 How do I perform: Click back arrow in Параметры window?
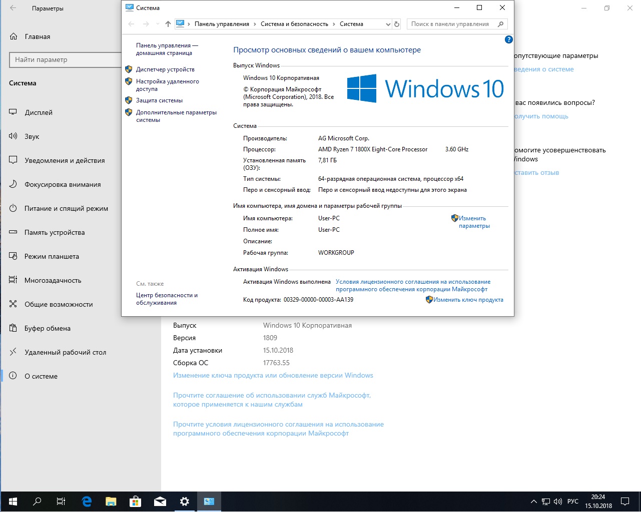tap(13, 8)
